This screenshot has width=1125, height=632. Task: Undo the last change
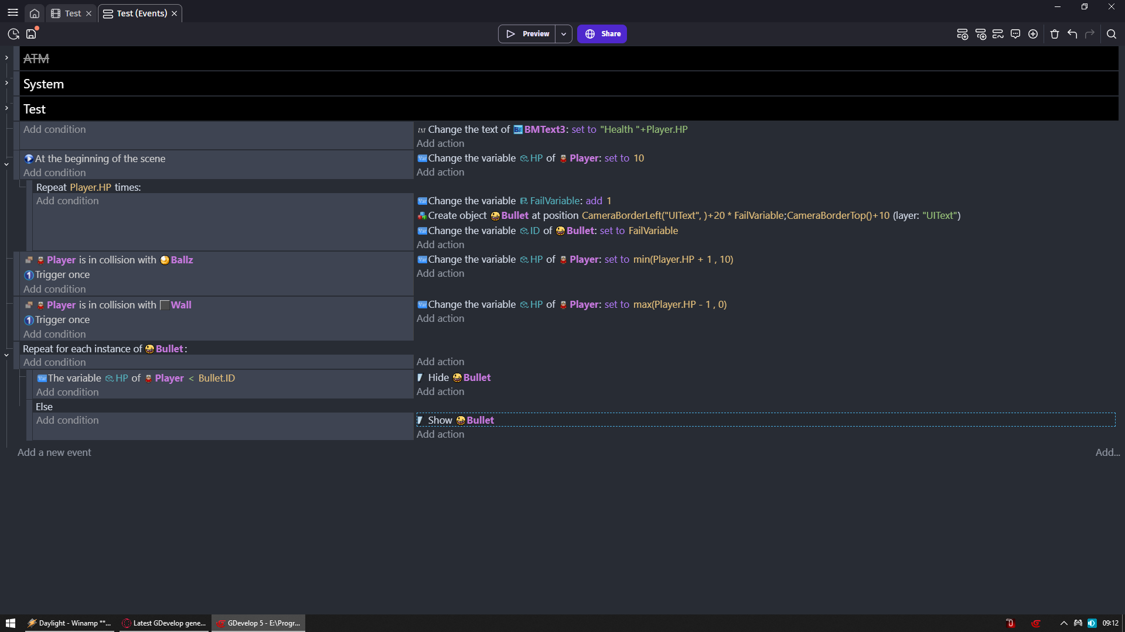tap(1072, 34)
